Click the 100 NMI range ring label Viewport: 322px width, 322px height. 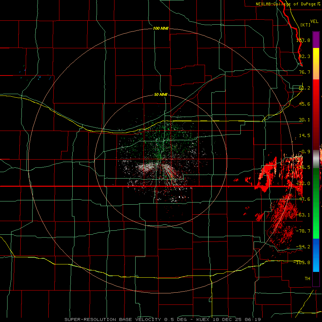pos(161,28)
